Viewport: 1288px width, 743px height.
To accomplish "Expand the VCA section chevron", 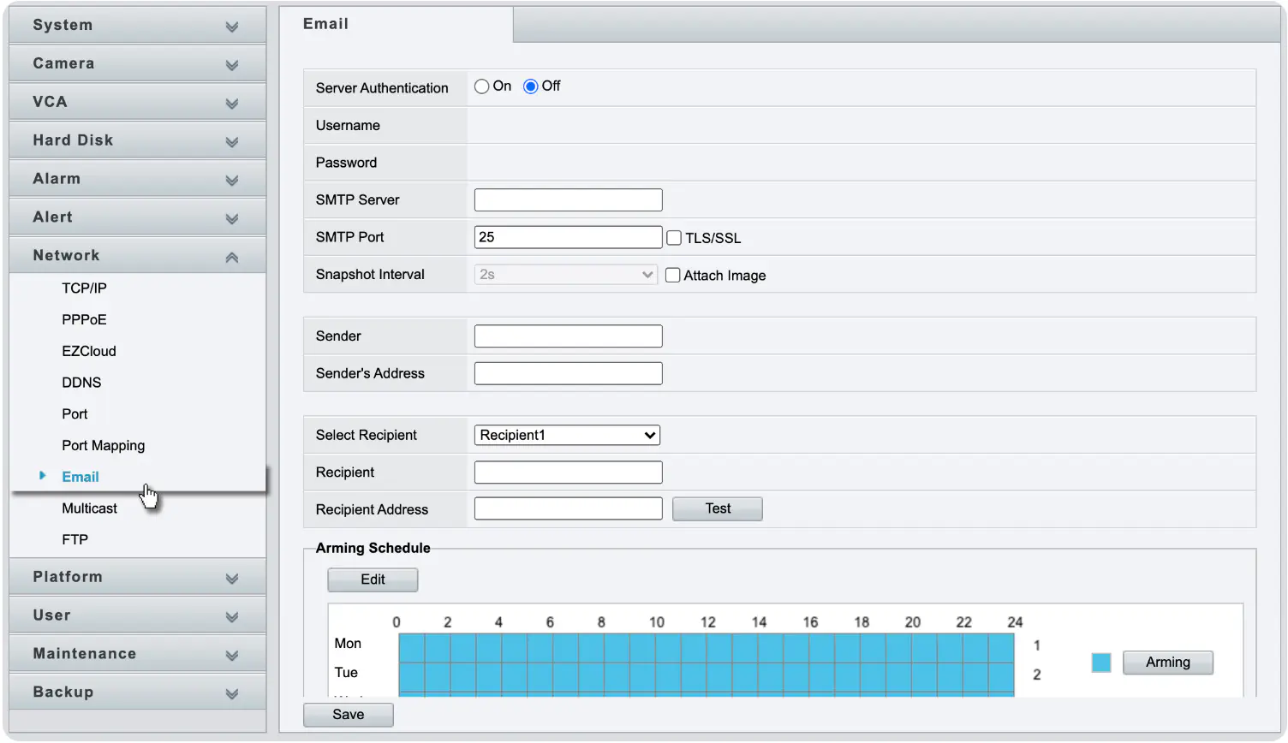I will [x=231, y=104].
